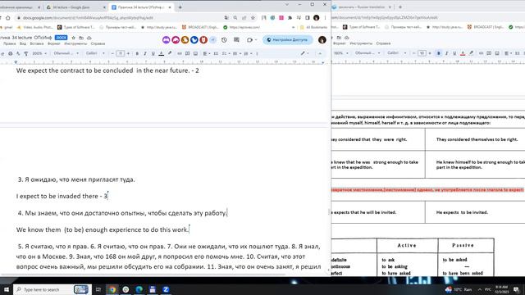This screenshot has height=295, width=525.
Task: Open numbered list dropdown in left Docs
Action: (x=247, y=53)
